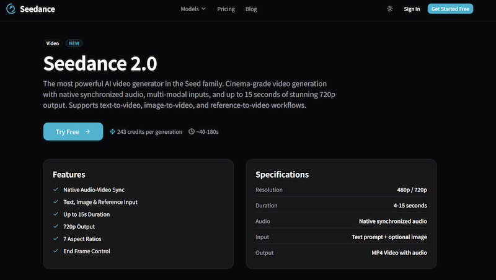This screenshot has width=496, height=280.
Task: Click the 'Text prompt + optional image' value
Action: 389,237
